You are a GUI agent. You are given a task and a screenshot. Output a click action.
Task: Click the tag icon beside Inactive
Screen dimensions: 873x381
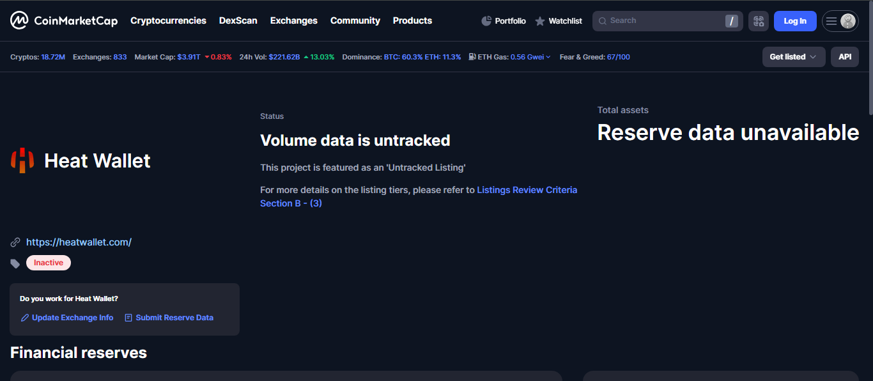[x=15, y=263]
